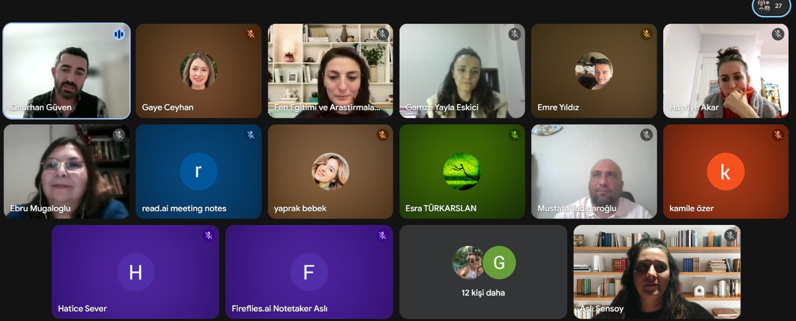Image resolution: width=796 pixels, height=321 pixels.
Task: Select Ebru Mugaloglu's video tile
Action: 66,171
